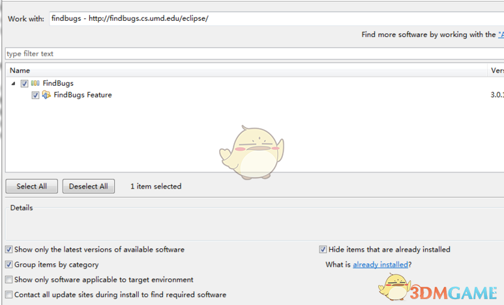This screenshot has height=305, width=504.
Task: Click the FindBugs Feature version value 3.0
Action: coord(497,95)
